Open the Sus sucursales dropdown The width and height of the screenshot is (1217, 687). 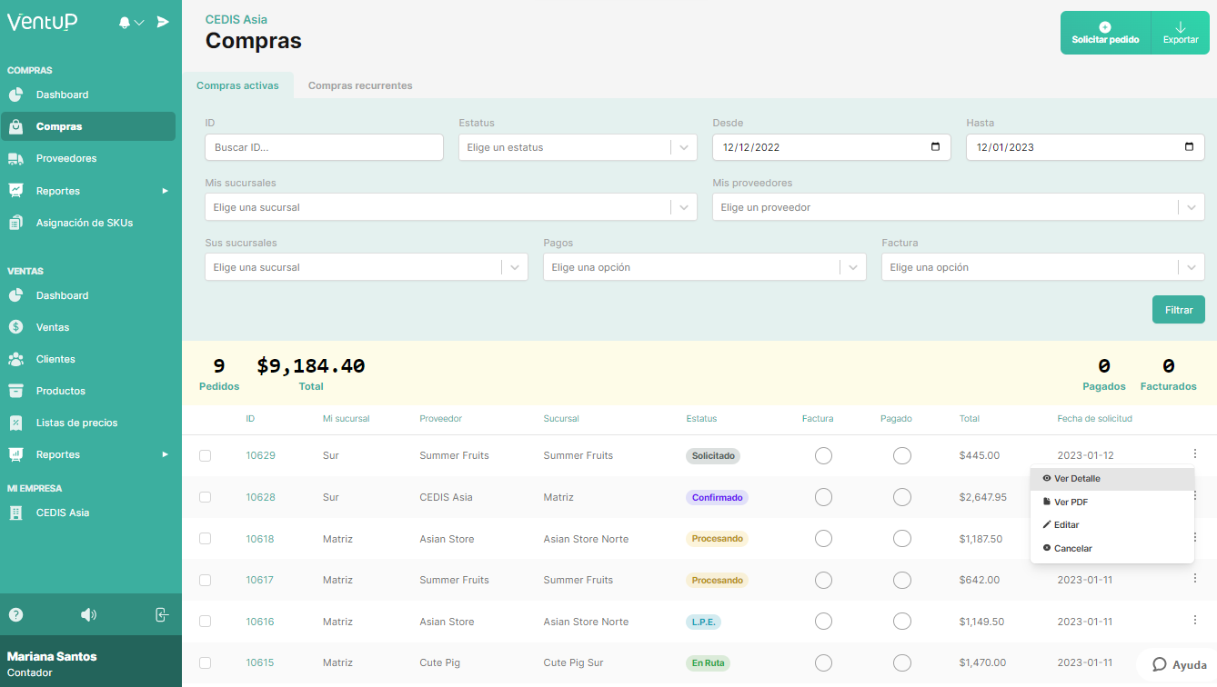(367, 267)
